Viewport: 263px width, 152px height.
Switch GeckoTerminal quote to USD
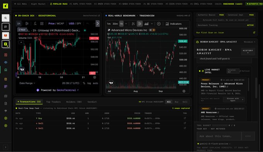click(72, 24)
